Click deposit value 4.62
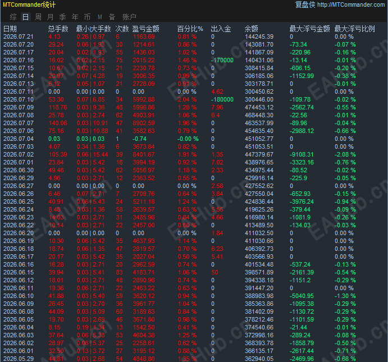 point(217,91)
